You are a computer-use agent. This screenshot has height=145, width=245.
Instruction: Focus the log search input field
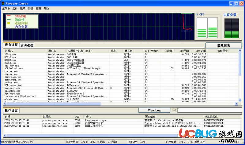pos(209,110)
